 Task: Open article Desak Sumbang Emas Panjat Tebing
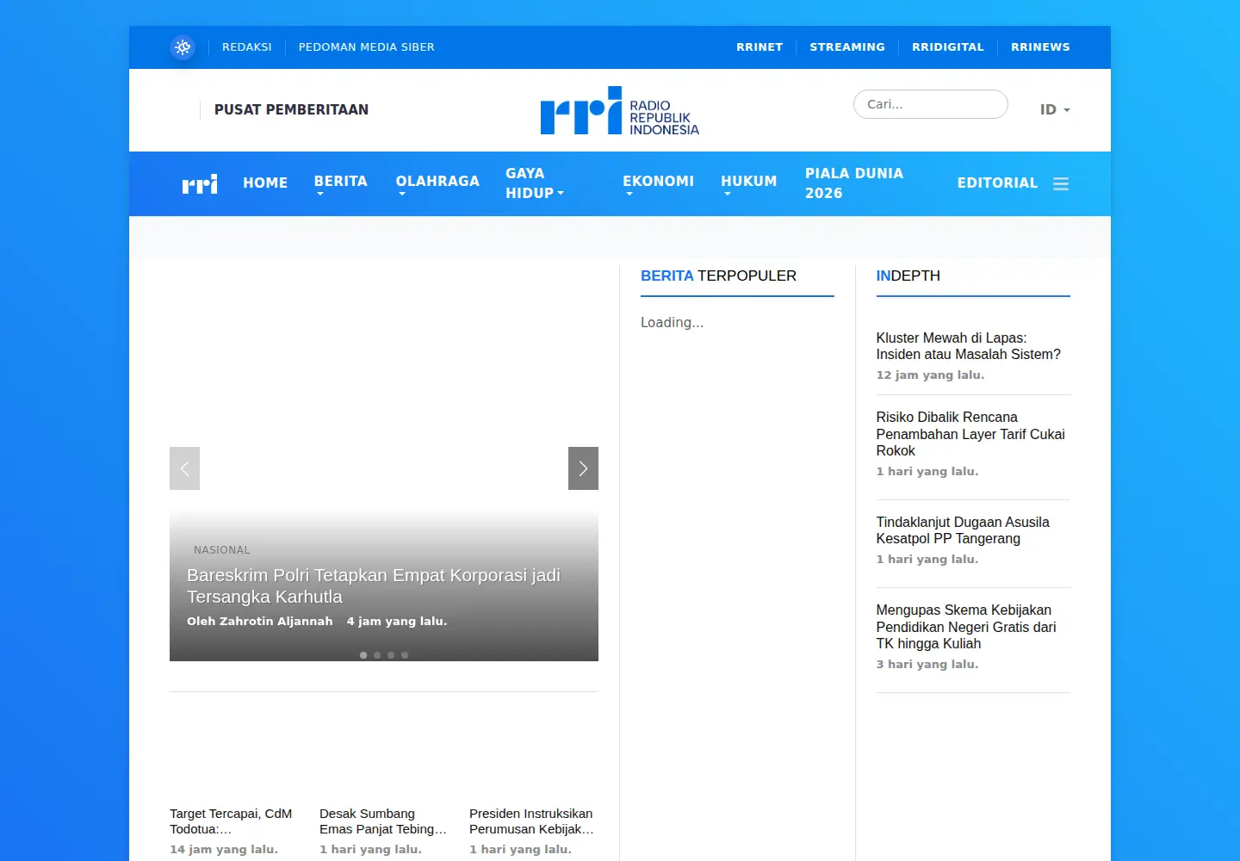[383, 821]
